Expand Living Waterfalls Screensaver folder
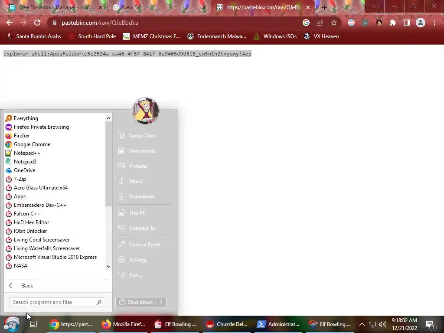This screenshot has height=333, width=444. (55, 248)
